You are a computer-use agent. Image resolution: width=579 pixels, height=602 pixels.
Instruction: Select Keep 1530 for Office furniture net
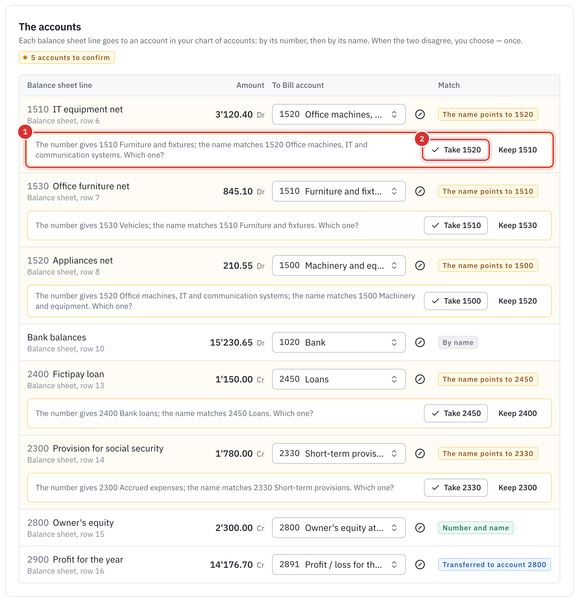517,225
